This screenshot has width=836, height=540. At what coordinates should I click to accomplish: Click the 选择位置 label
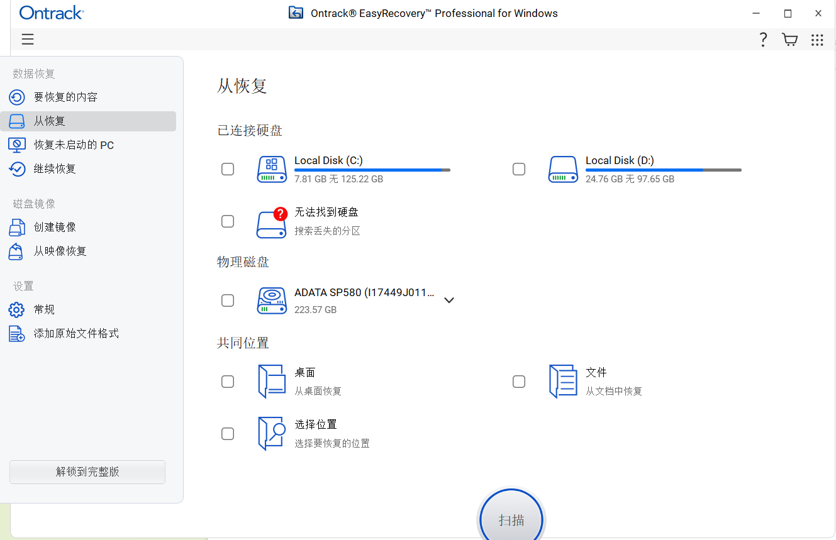(x=316, y=425)
